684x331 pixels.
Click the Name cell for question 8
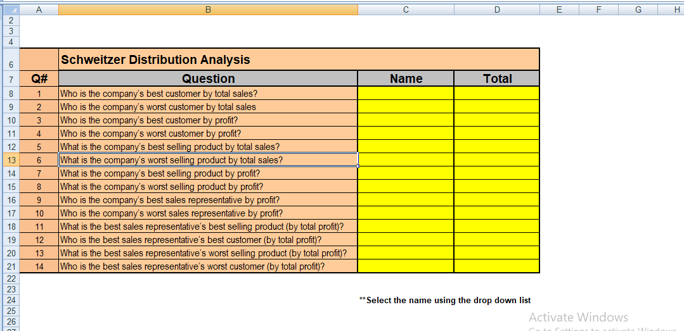(406, 187)
